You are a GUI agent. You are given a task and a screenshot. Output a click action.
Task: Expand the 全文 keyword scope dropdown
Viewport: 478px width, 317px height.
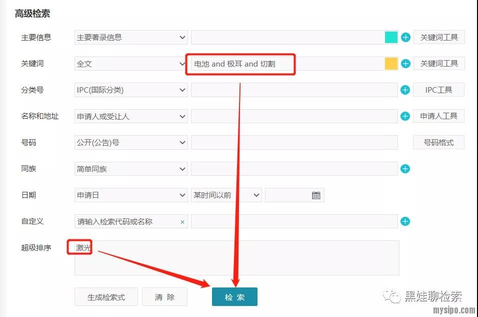tap(131, 64)
